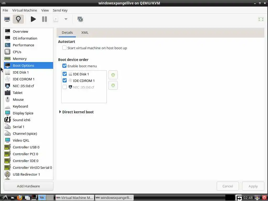This screenshot has width=268, height=201.
Task: Select Controller USB 0 entry
Action: (29, 147)
